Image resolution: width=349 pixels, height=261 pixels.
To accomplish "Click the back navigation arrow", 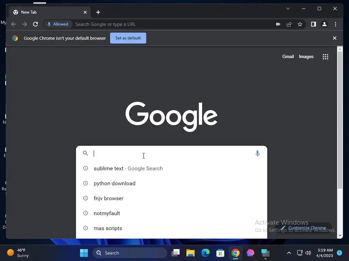I will click(14, 24).
